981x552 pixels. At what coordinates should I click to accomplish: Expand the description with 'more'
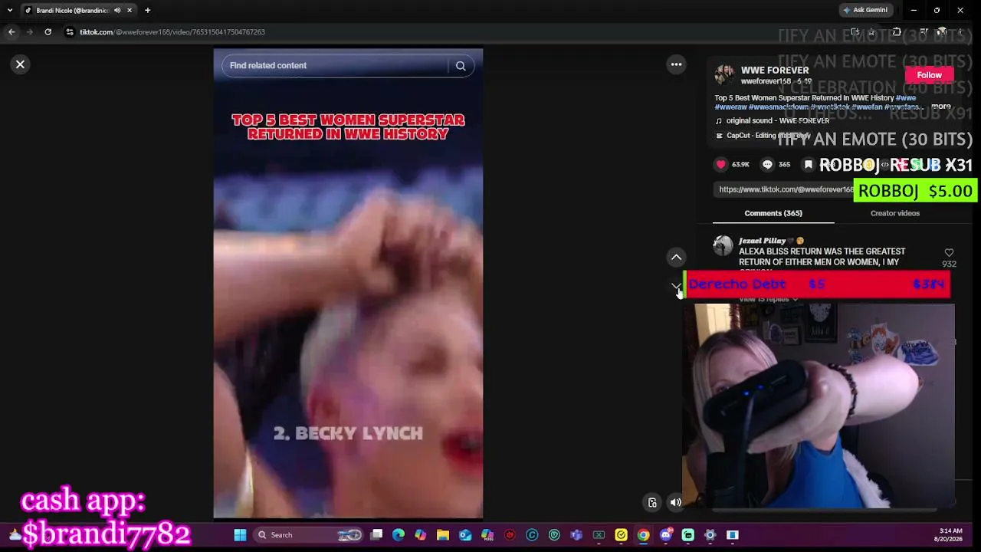coord(941,107)
